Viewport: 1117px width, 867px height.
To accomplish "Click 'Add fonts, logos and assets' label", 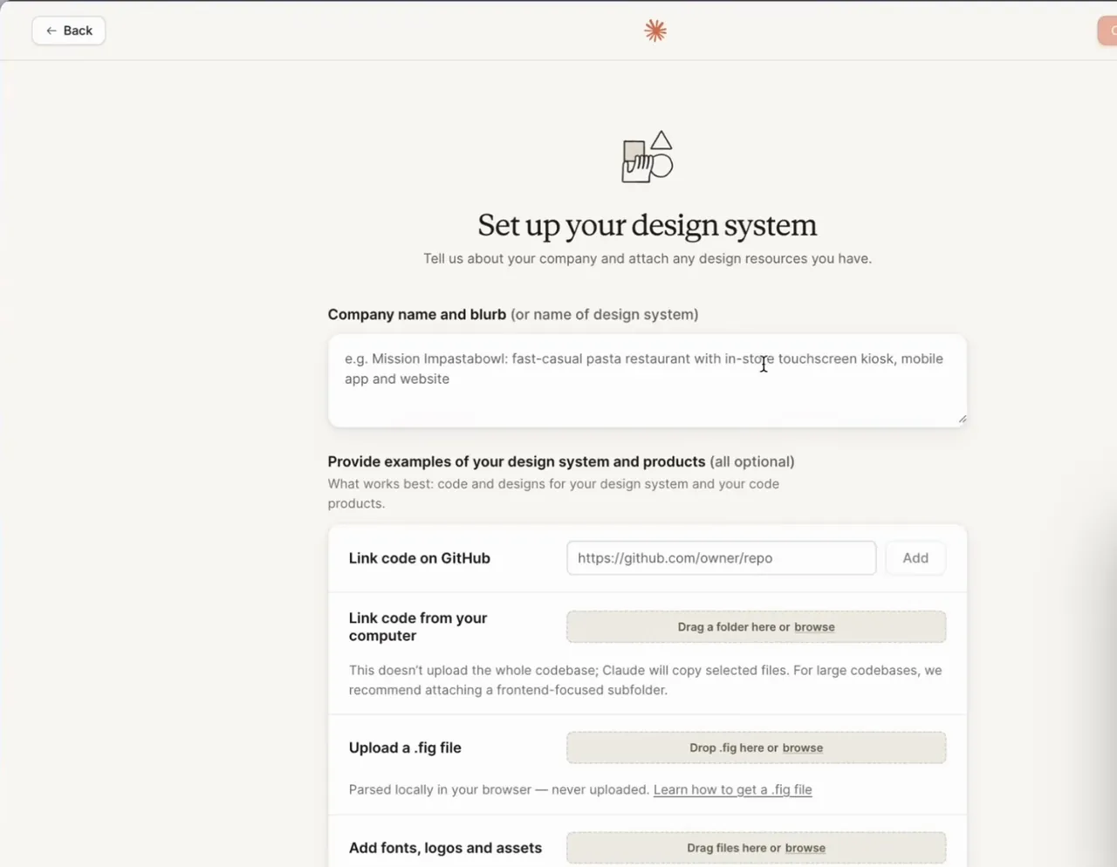I will (445, 848).
